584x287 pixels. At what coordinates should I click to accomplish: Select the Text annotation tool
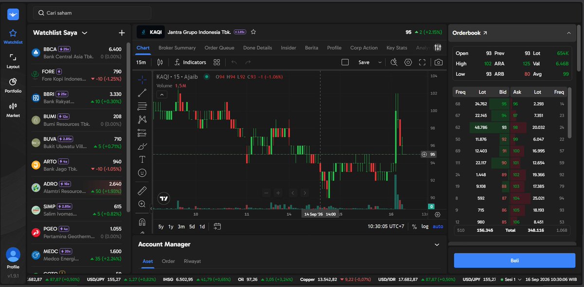coord(142,159)
